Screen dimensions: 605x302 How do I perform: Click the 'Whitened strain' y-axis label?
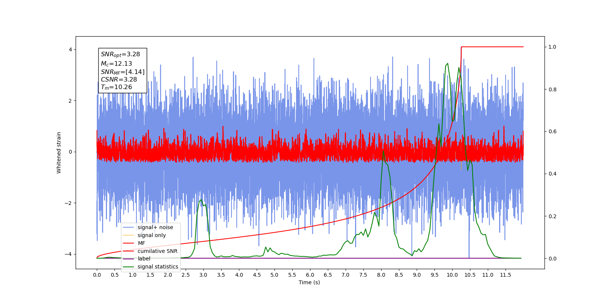click(59, 153)
